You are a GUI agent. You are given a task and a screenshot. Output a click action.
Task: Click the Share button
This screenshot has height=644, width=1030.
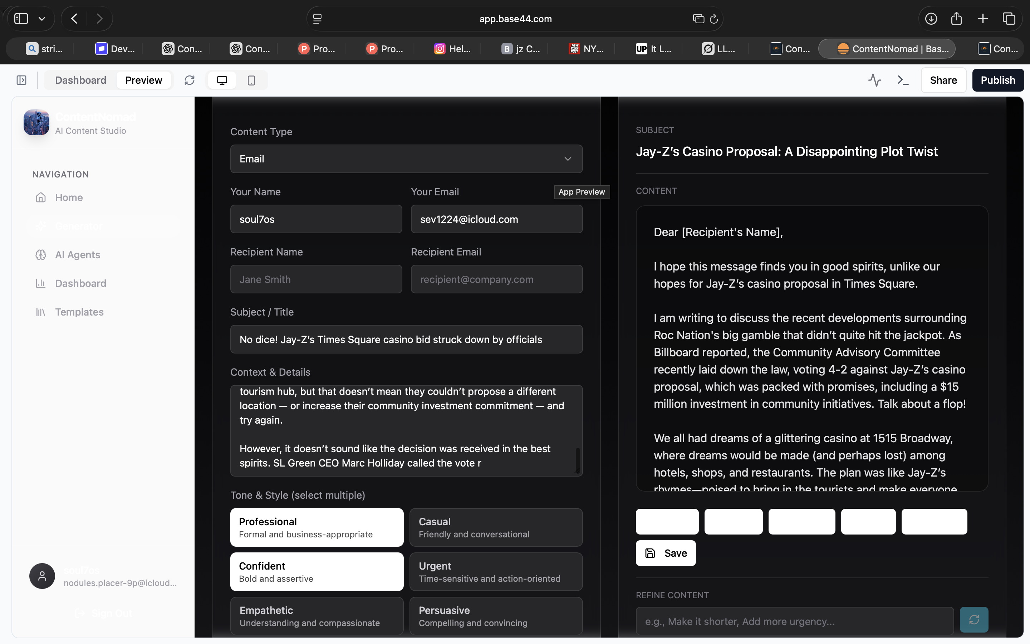[x=943, y=80]
